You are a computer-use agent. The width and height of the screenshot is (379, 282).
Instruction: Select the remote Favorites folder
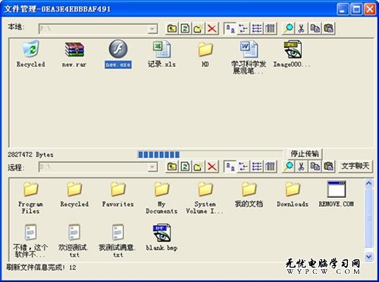pos(118,195)
